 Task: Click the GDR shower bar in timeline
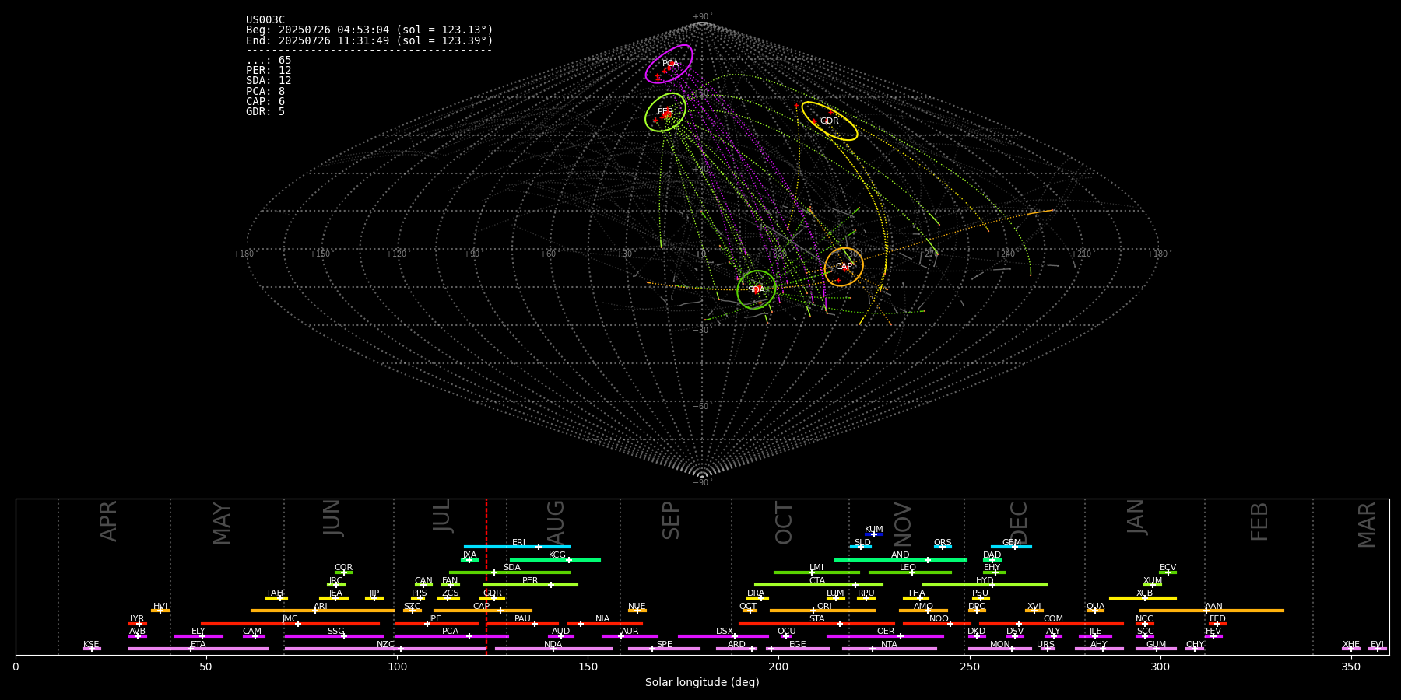tap(493, 598)
